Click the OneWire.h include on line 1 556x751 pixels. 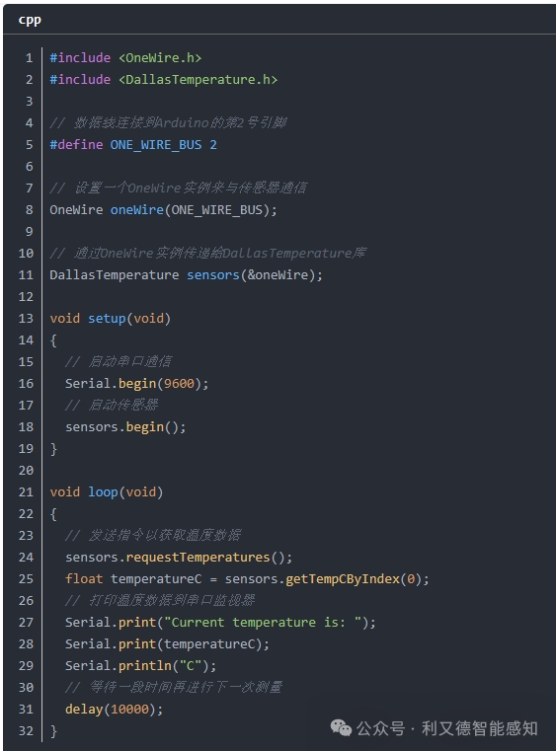pyautogui.click(x=160, y=58)
